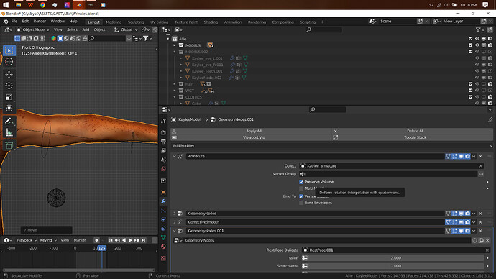Open the World properties tab
496x279 pixels.
(x=163, y=168)
